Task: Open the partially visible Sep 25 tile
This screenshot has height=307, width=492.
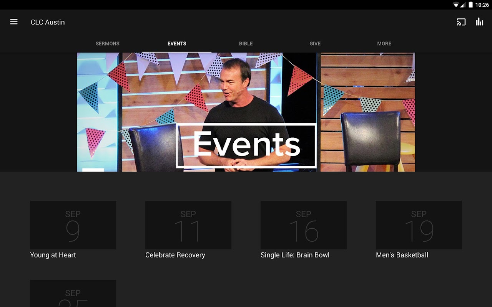Action: click(73, 294)
